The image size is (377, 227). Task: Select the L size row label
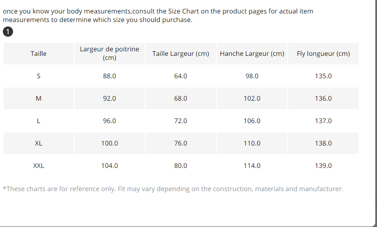point(38,121)
